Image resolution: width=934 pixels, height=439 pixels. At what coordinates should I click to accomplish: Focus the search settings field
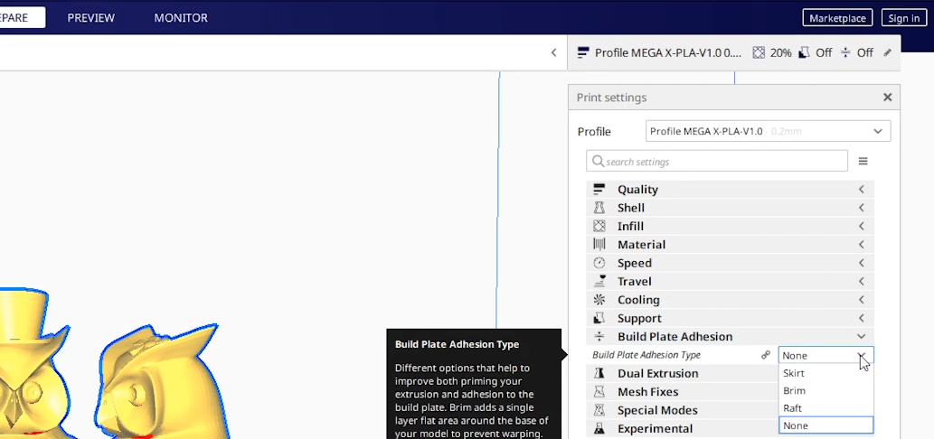(717, 161)
